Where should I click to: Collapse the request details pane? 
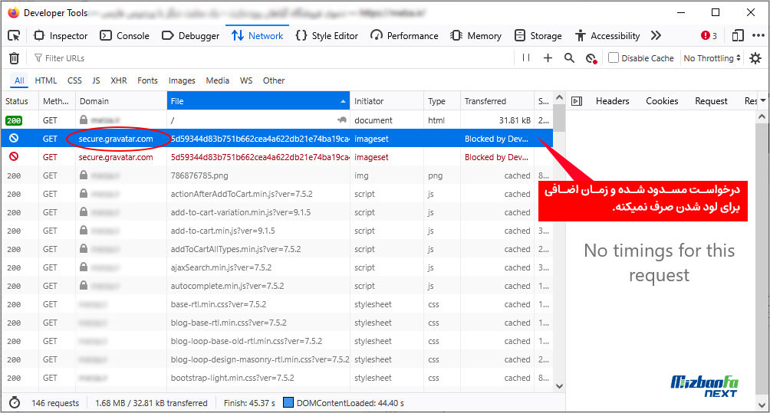(577, 101)
